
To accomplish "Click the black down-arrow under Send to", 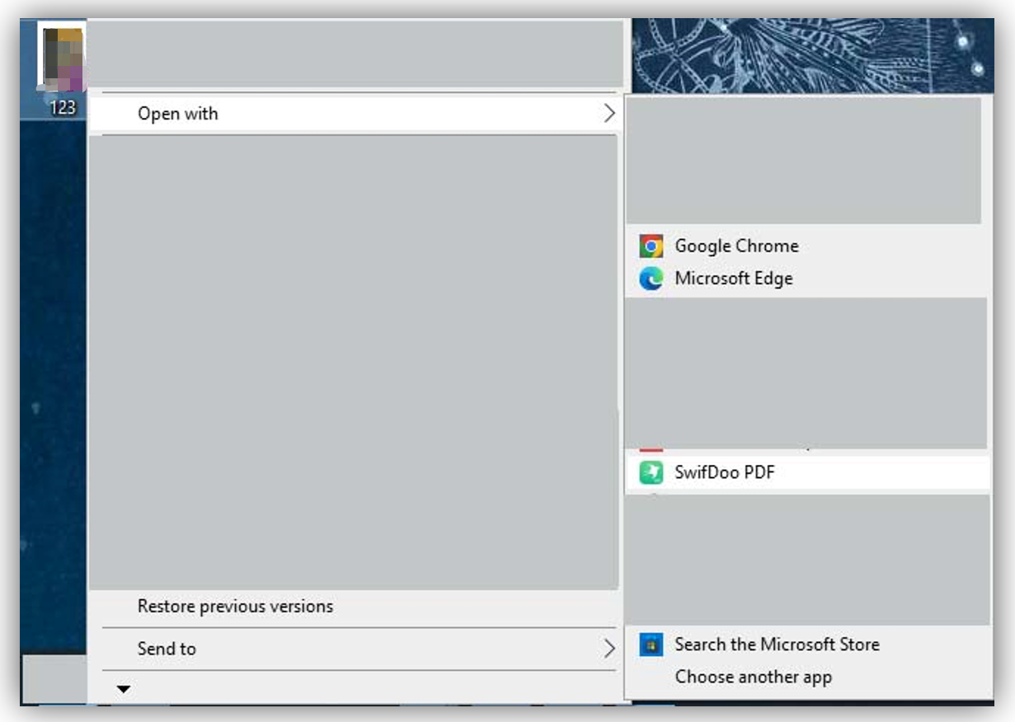I will pyautogui.click(x=124, y=689).
